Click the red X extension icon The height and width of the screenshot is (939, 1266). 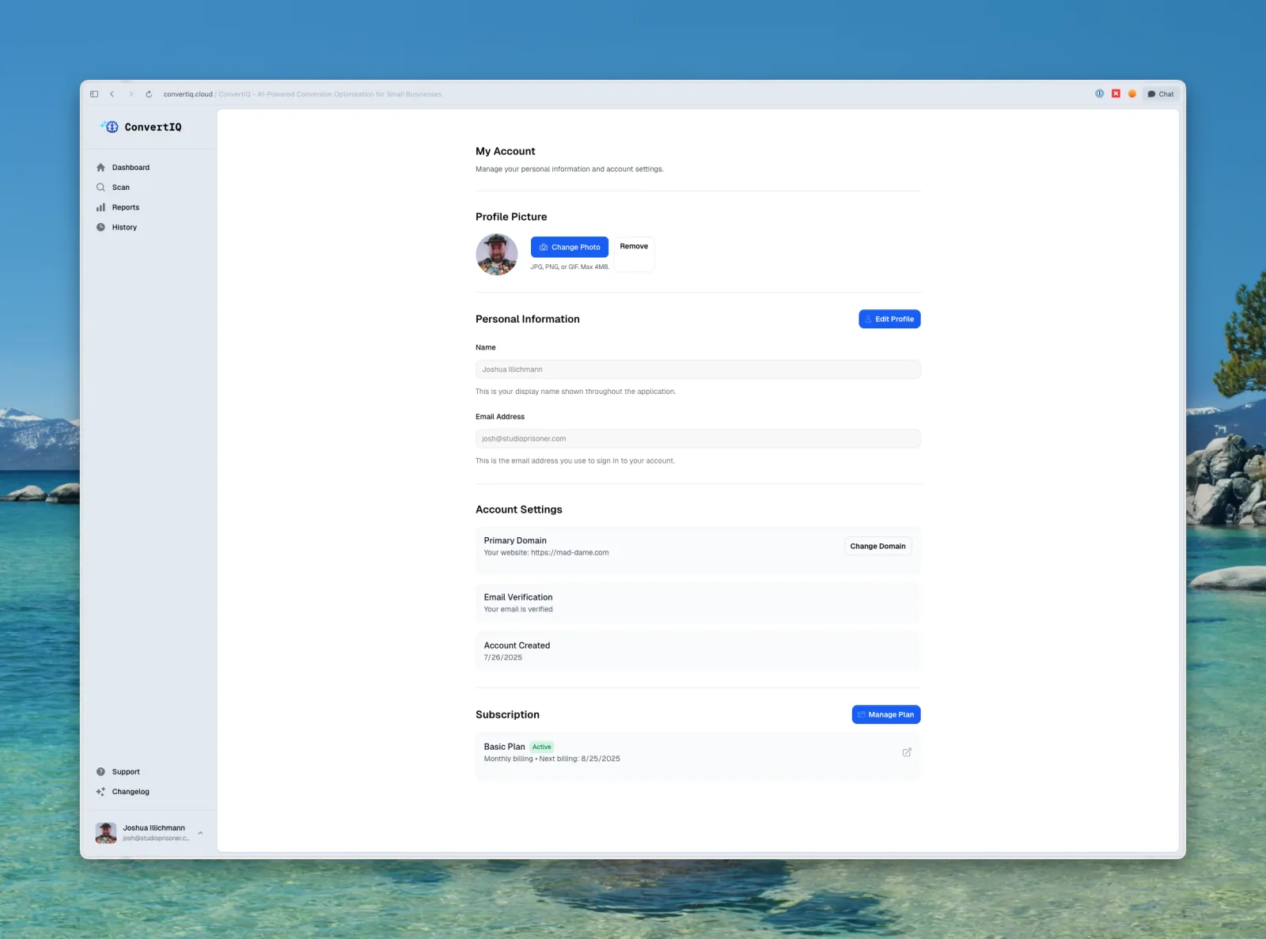tap(1116, 93)
